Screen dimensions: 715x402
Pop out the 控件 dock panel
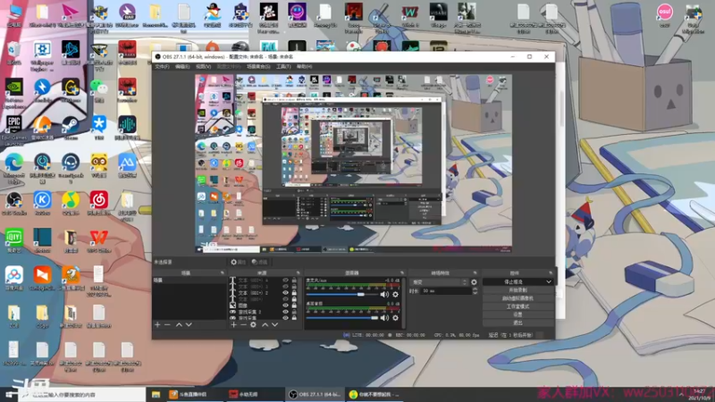pos(551,273)
